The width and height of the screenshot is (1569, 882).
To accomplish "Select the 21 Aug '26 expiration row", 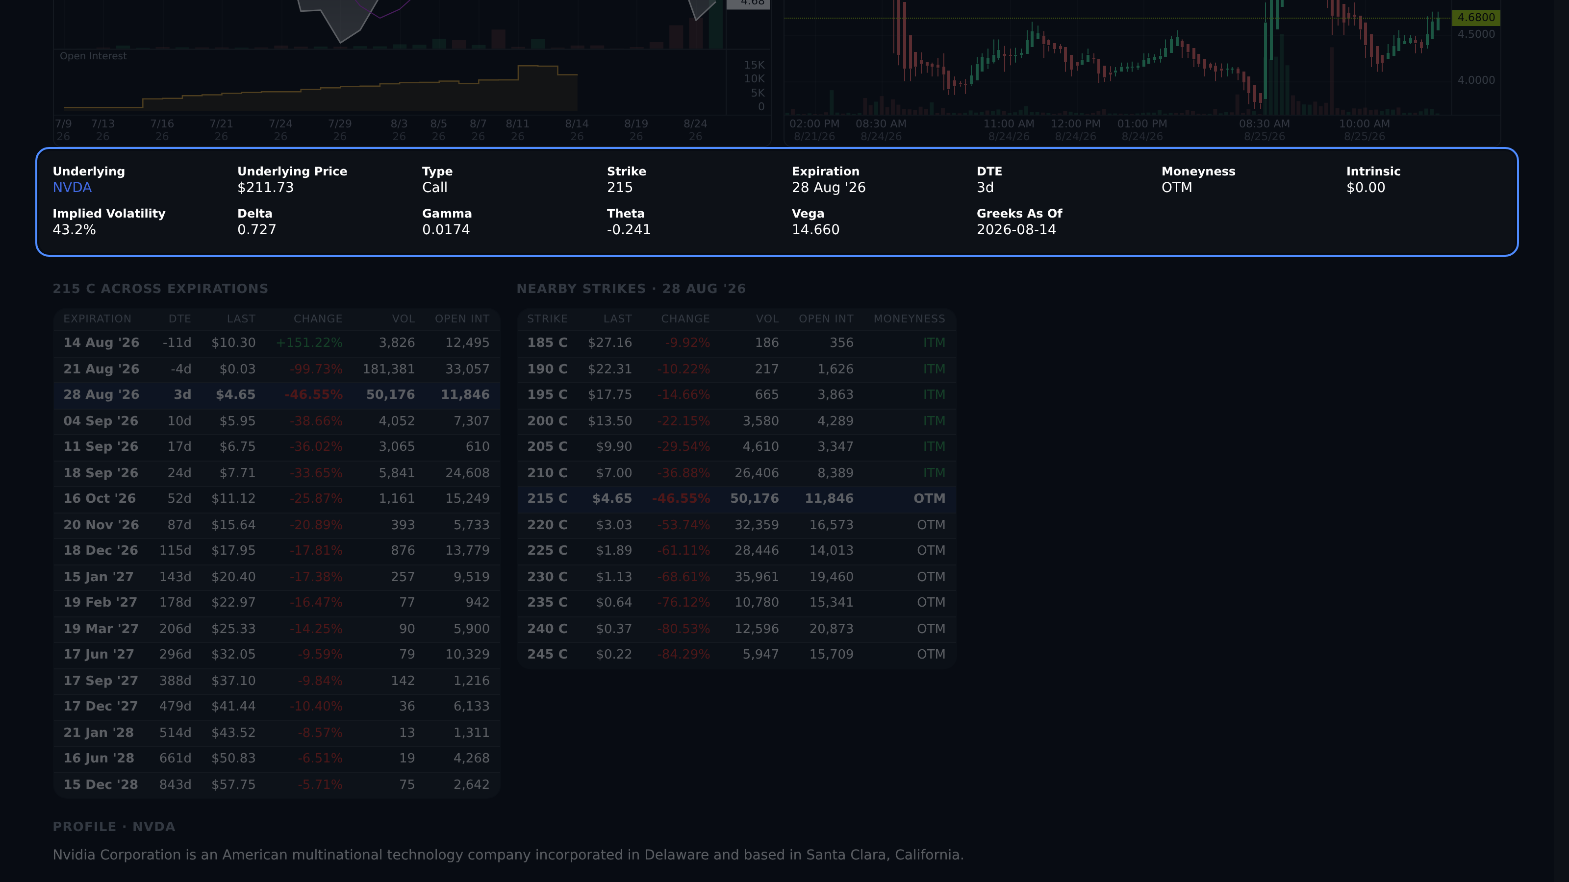I will [x=277, y=369].
